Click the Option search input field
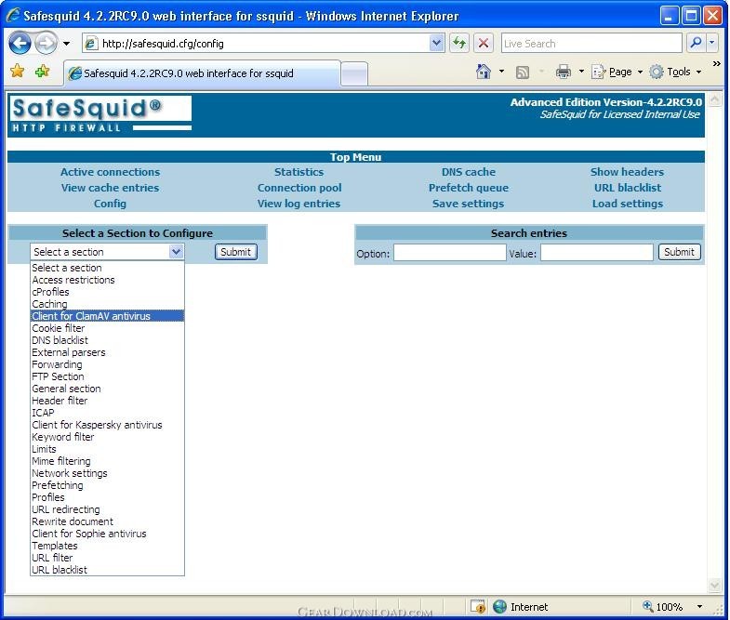Viewport: 730px width, 620px height. [450, 253]
